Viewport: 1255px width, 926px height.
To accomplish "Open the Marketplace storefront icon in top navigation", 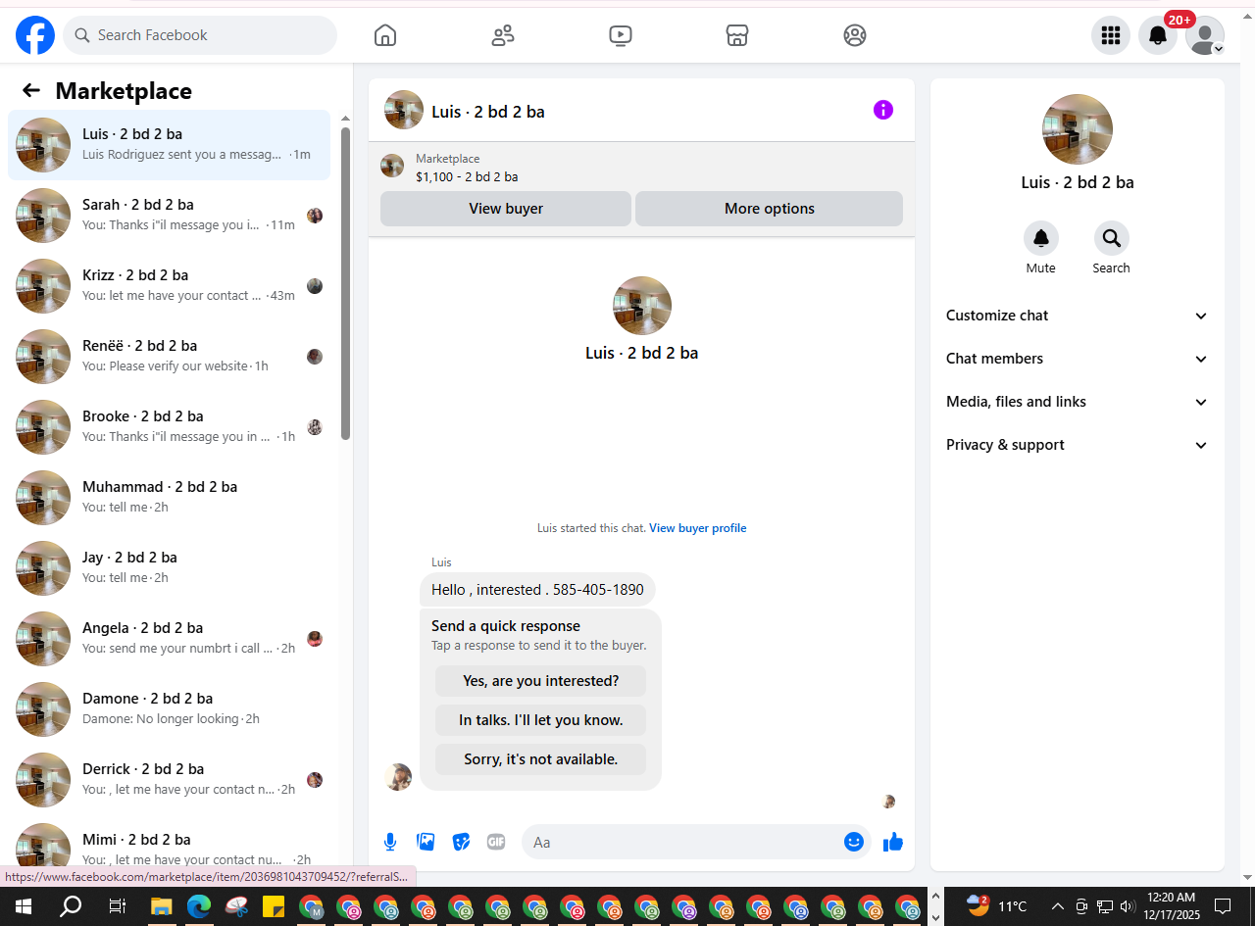I will point(737,35).
